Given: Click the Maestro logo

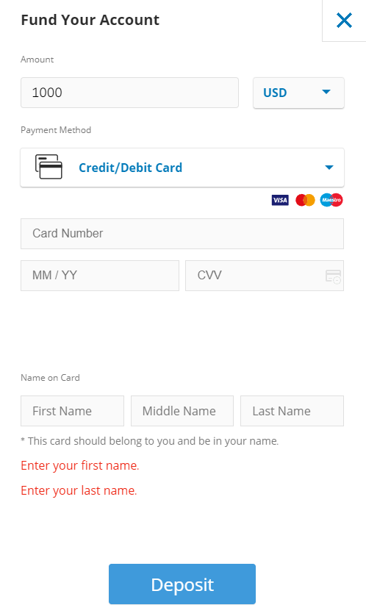Looking at the screenshot, I should [331, 200].
